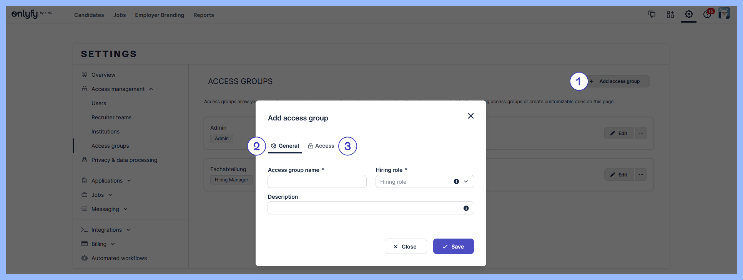This screenshot has width=743, height=280.
Task: Open more options for Fachabteilung access group
Action: pos(641,175)
